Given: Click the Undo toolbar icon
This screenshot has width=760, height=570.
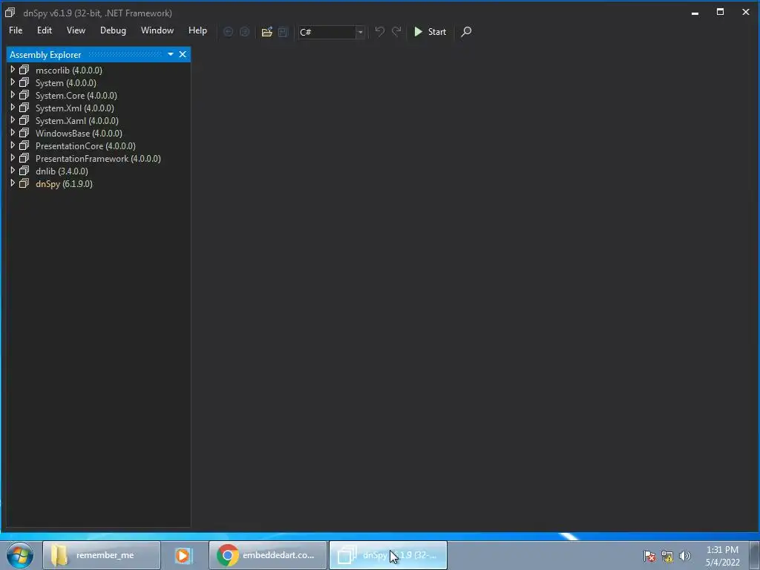Looking at the screenshot, I should [x=379, y=31].
